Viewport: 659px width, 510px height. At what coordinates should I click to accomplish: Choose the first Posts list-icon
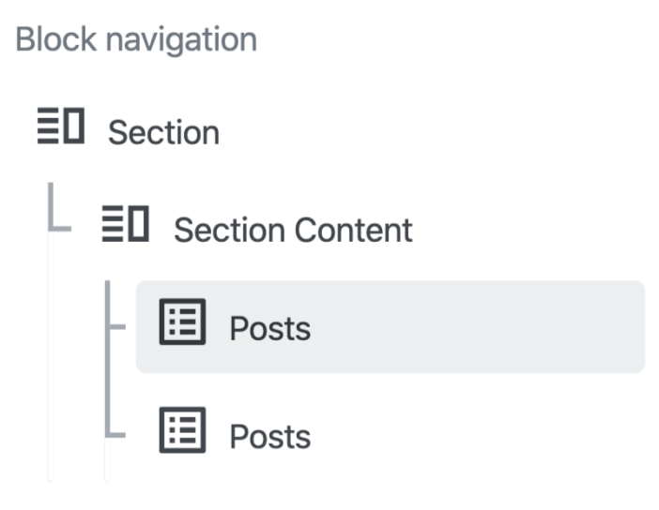pyautogui.click(x=182, y=322)
